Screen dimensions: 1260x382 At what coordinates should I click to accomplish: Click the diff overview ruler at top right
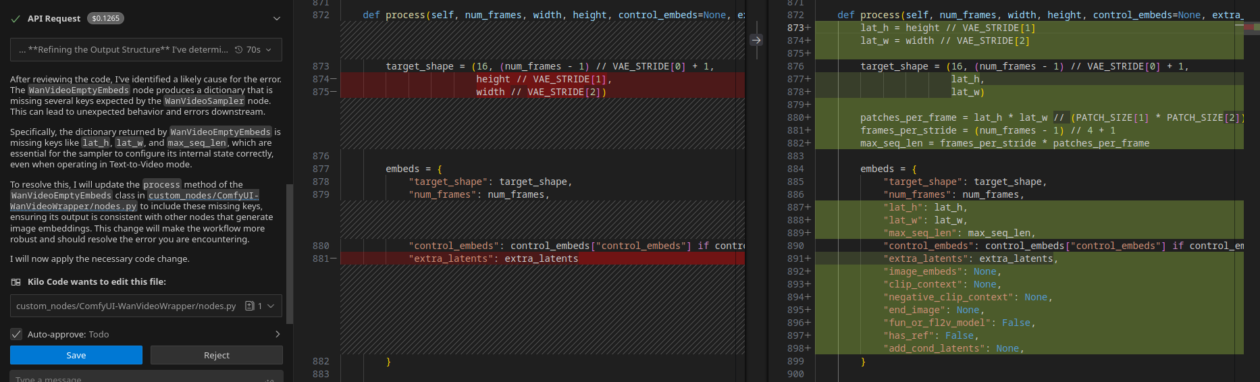[1251, 27]
